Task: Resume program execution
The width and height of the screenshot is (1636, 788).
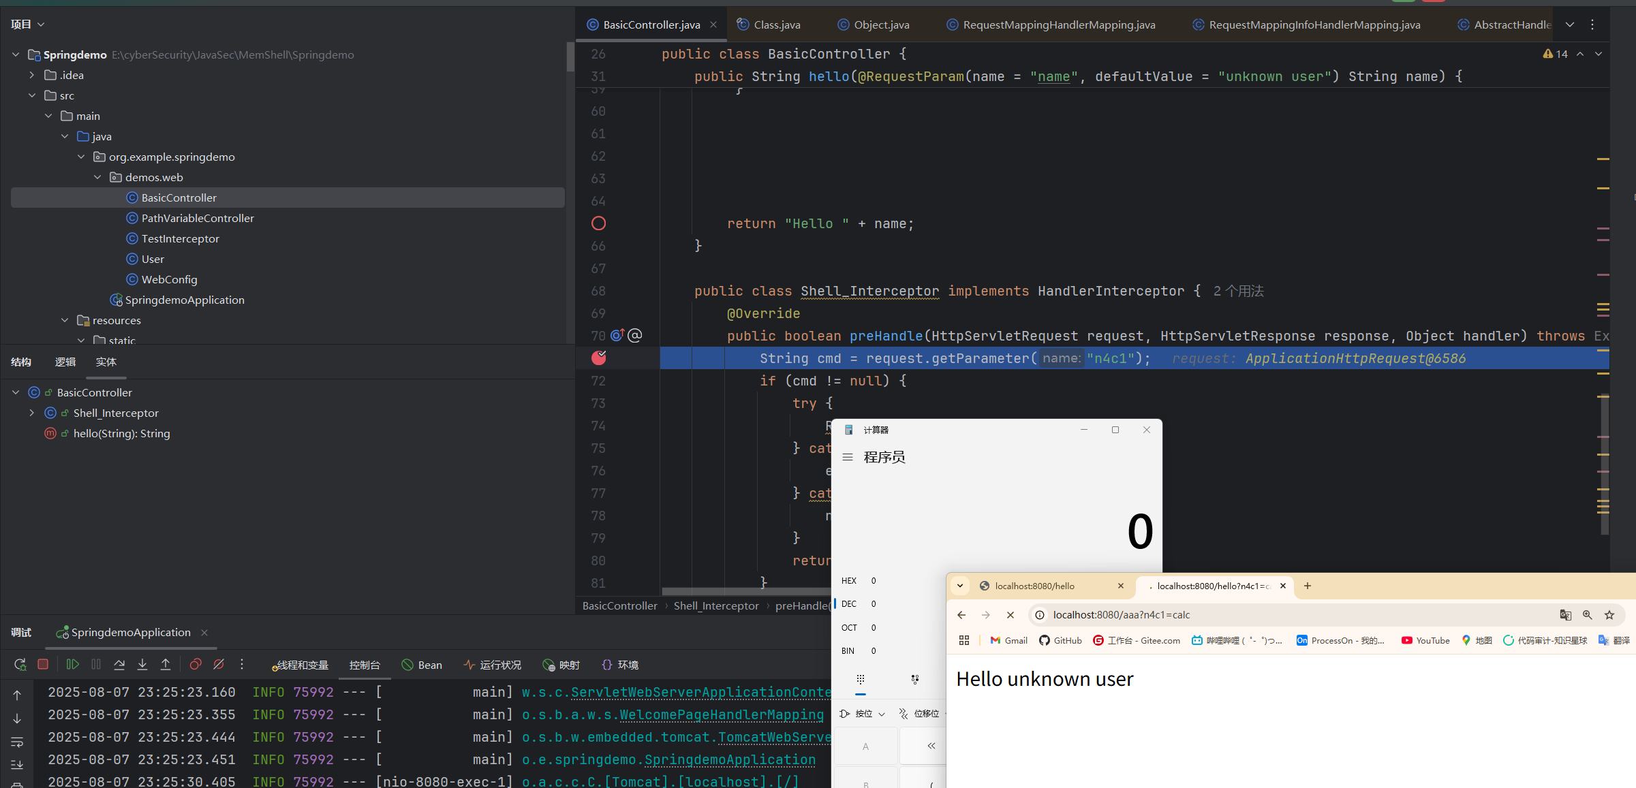Action: (x=73, y=664)
